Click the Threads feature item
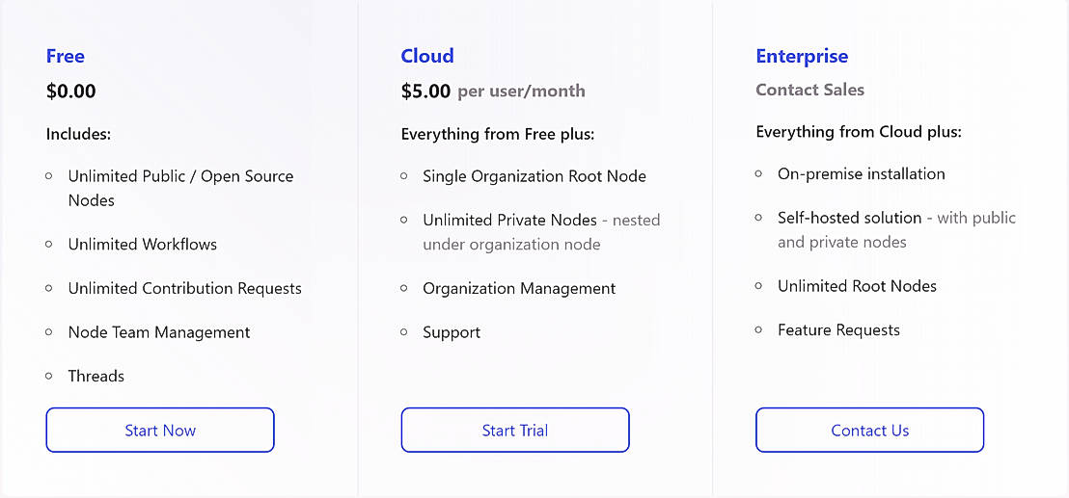Viewport: 1069px width, 498px height. click(x=96, y=377)
